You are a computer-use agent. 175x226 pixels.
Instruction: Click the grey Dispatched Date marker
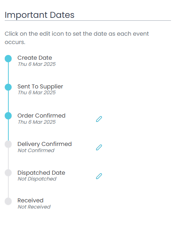point(8,173)
